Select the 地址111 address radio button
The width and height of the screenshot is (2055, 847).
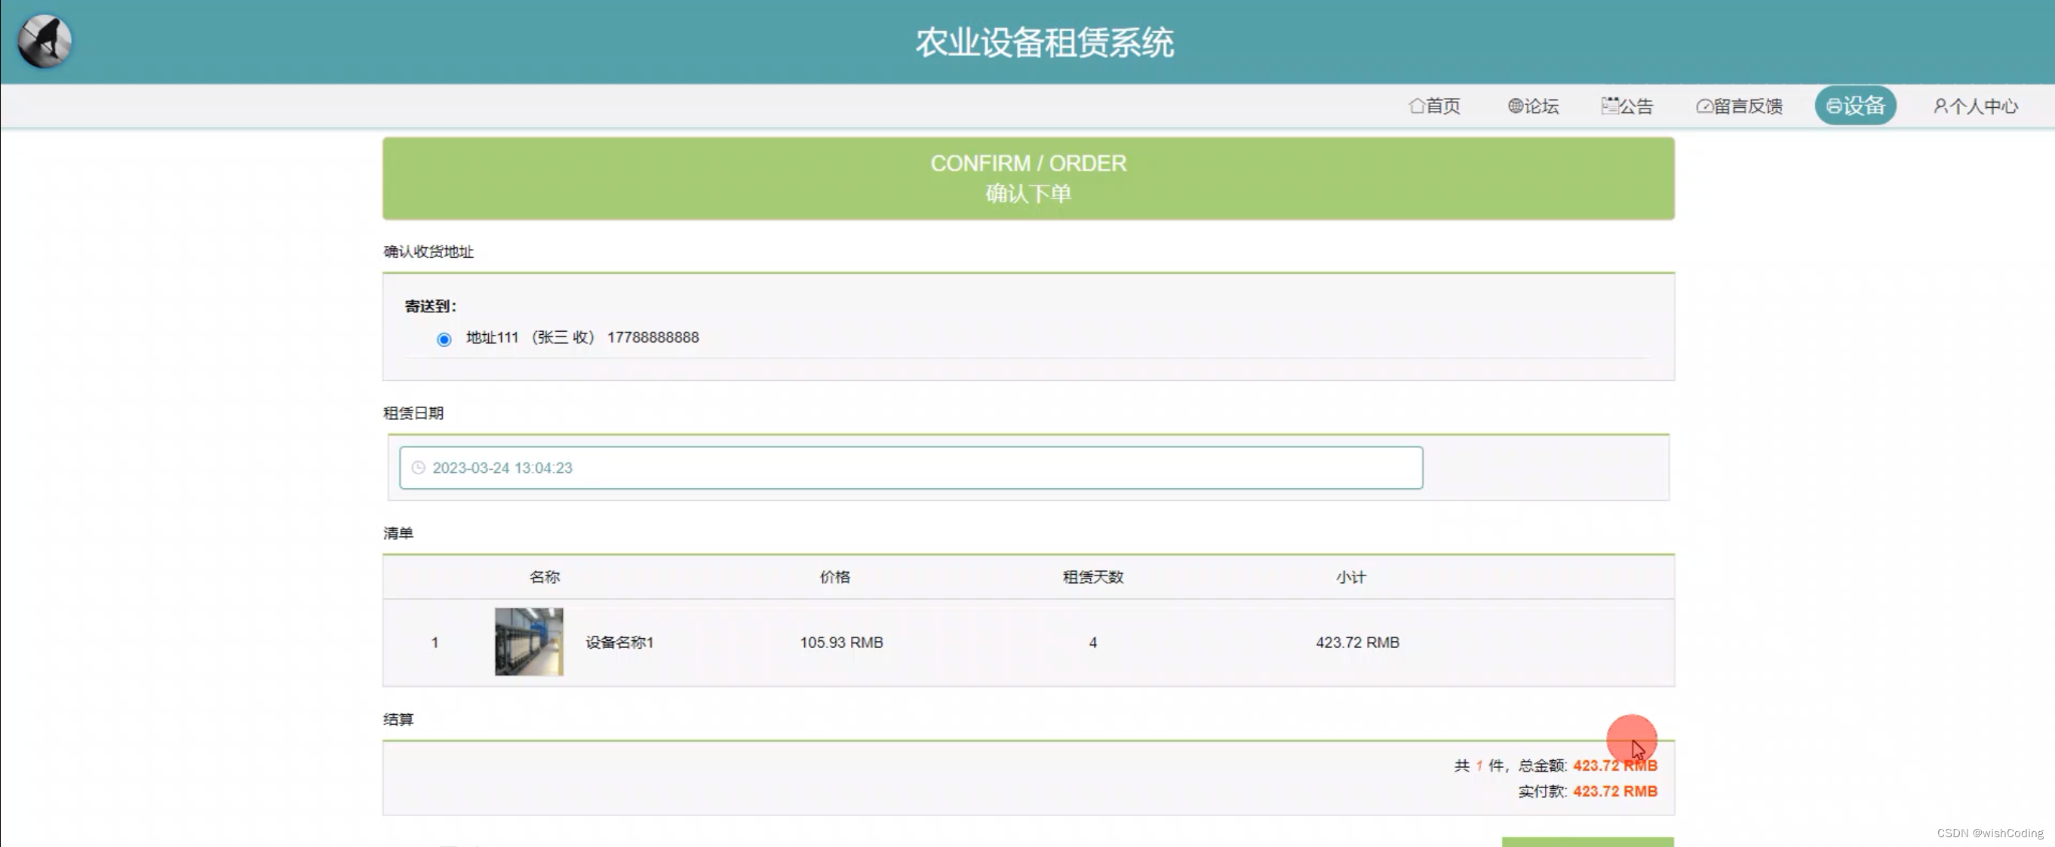[444, 339]
